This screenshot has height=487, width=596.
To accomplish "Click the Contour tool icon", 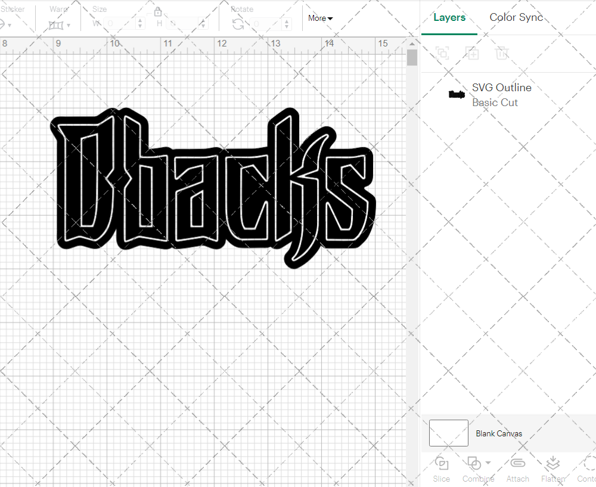I will coord(589,464).
